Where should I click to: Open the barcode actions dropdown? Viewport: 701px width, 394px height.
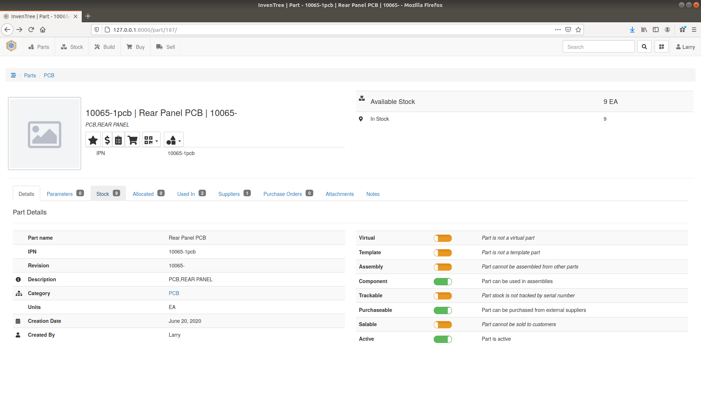(151, 139)
